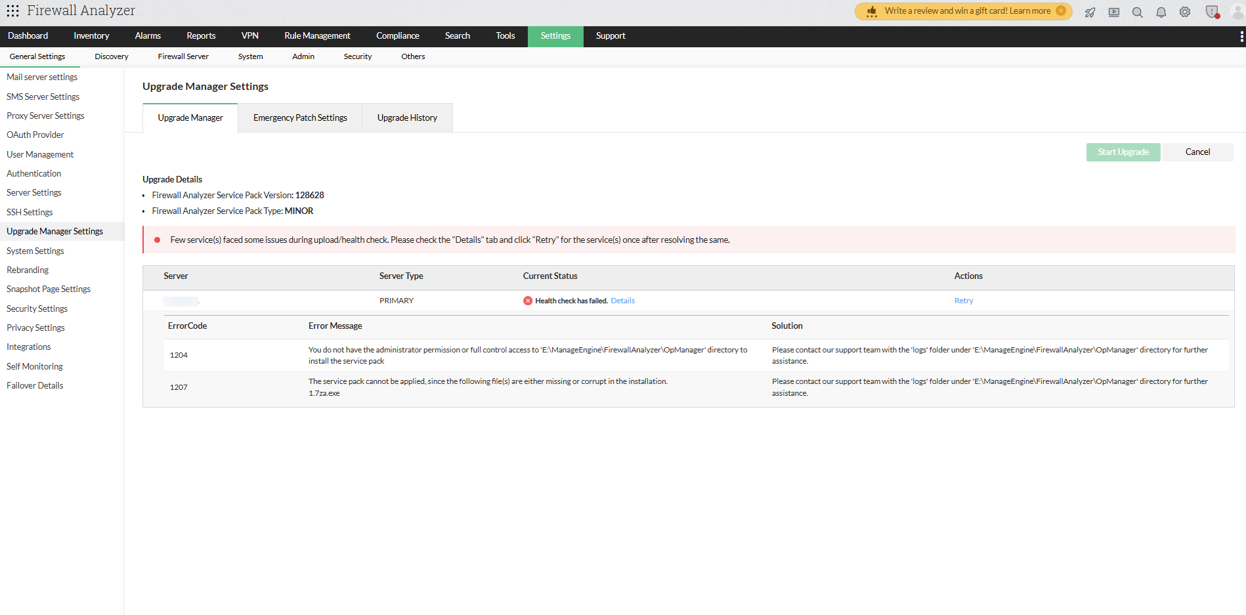Click the red health check failed icon

click(x=528, y=301)
